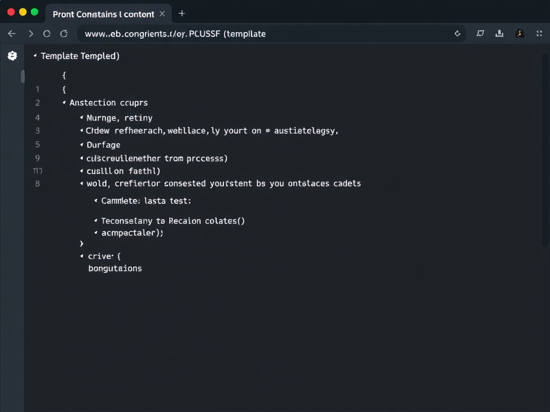550x412 pixels.
Task: Collapse the Template Templed section
Action: tap(34, 56)
